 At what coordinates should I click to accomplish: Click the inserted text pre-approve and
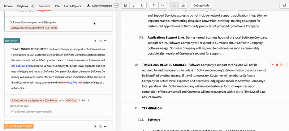click(21, 66)
